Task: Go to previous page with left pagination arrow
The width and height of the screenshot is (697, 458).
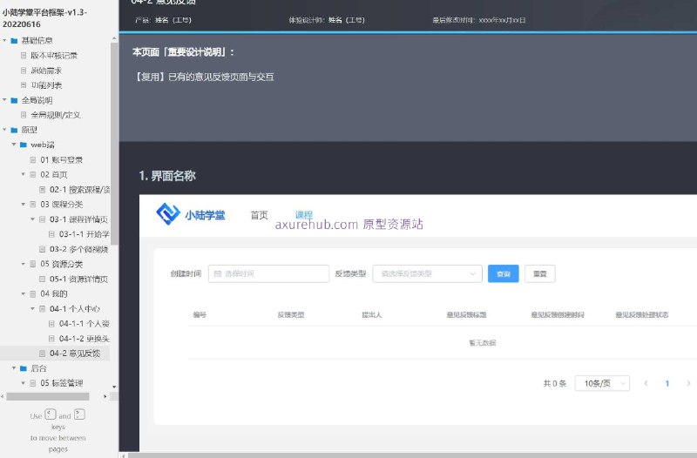Action: tap(646, 383)
